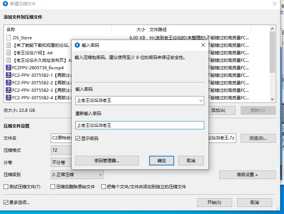
Task: Click the 浏览(B)... button
Action: [x=258, y=138]
